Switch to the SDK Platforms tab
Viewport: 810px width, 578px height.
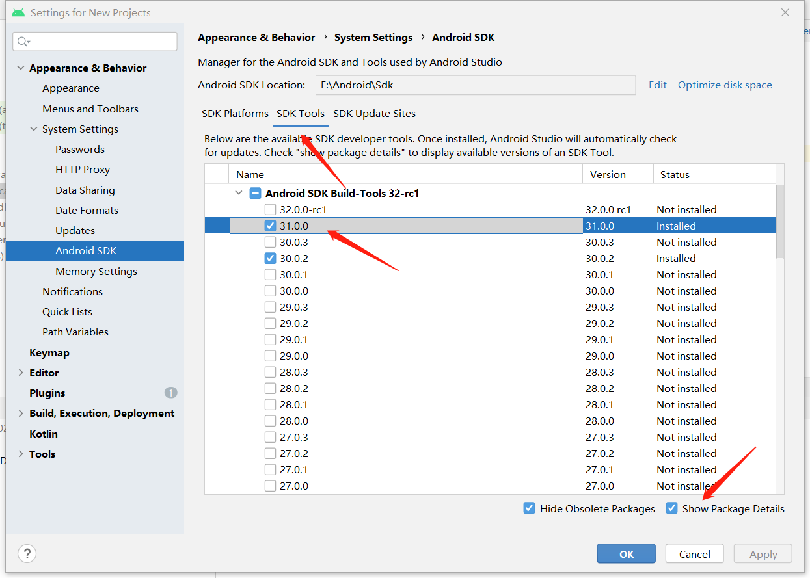pos(234,113)
